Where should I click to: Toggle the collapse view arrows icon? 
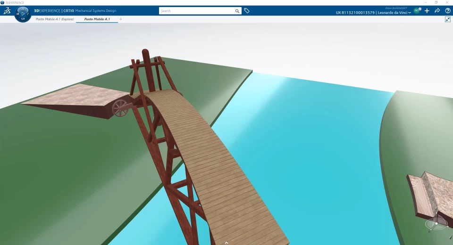tap(448, 19)
